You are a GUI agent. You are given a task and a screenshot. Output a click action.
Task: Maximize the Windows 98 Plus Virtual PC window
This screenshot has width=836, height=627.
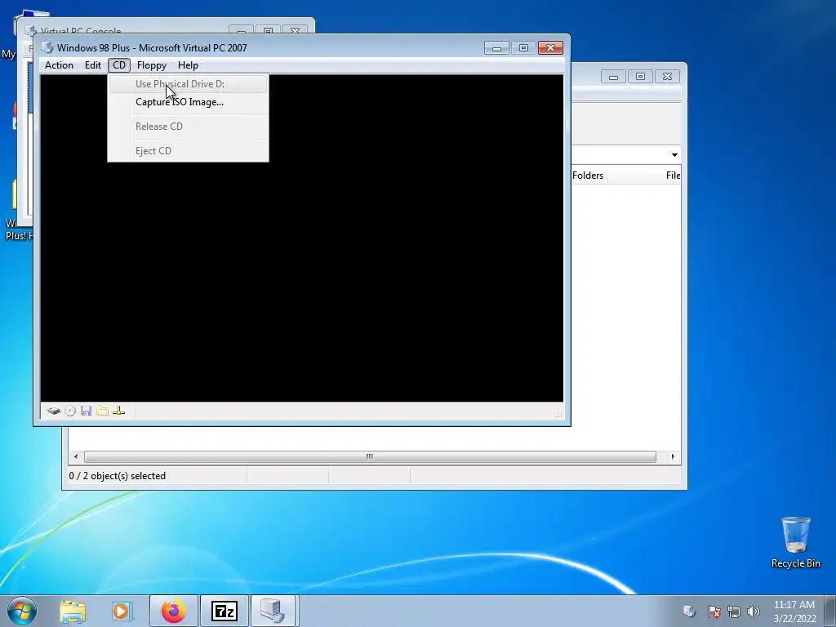(x=523, y=48)
